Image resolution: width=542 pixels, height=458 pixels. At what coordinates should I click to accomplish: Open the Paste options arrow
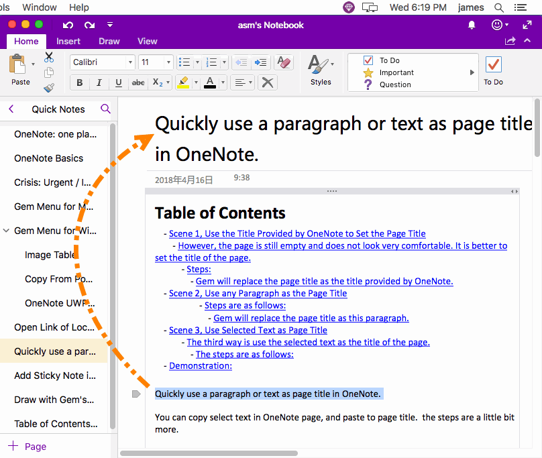coord(33,64)
